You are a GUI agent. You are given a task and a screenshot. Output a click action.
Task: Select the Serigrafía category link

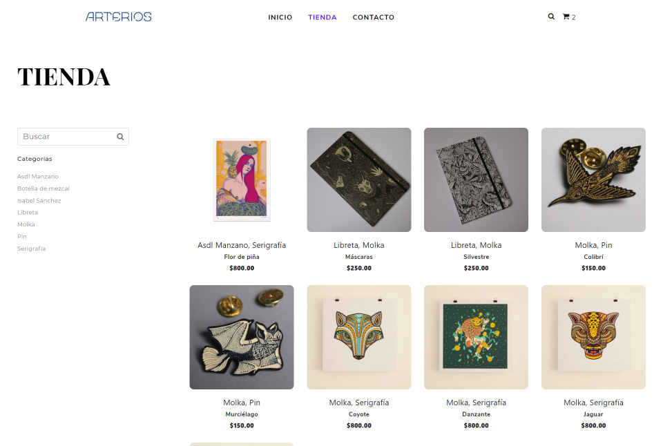32,249
